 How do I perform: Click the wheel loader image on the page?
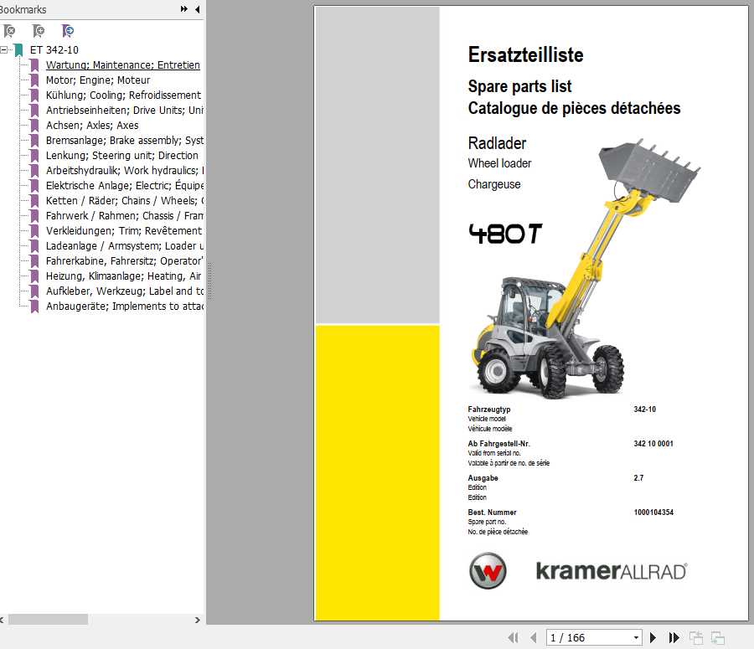pos(586,269)
